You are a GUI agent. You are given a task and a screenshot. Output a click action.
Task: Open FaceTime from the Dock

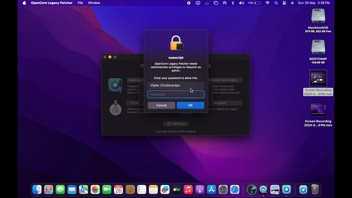click(107, 189)
